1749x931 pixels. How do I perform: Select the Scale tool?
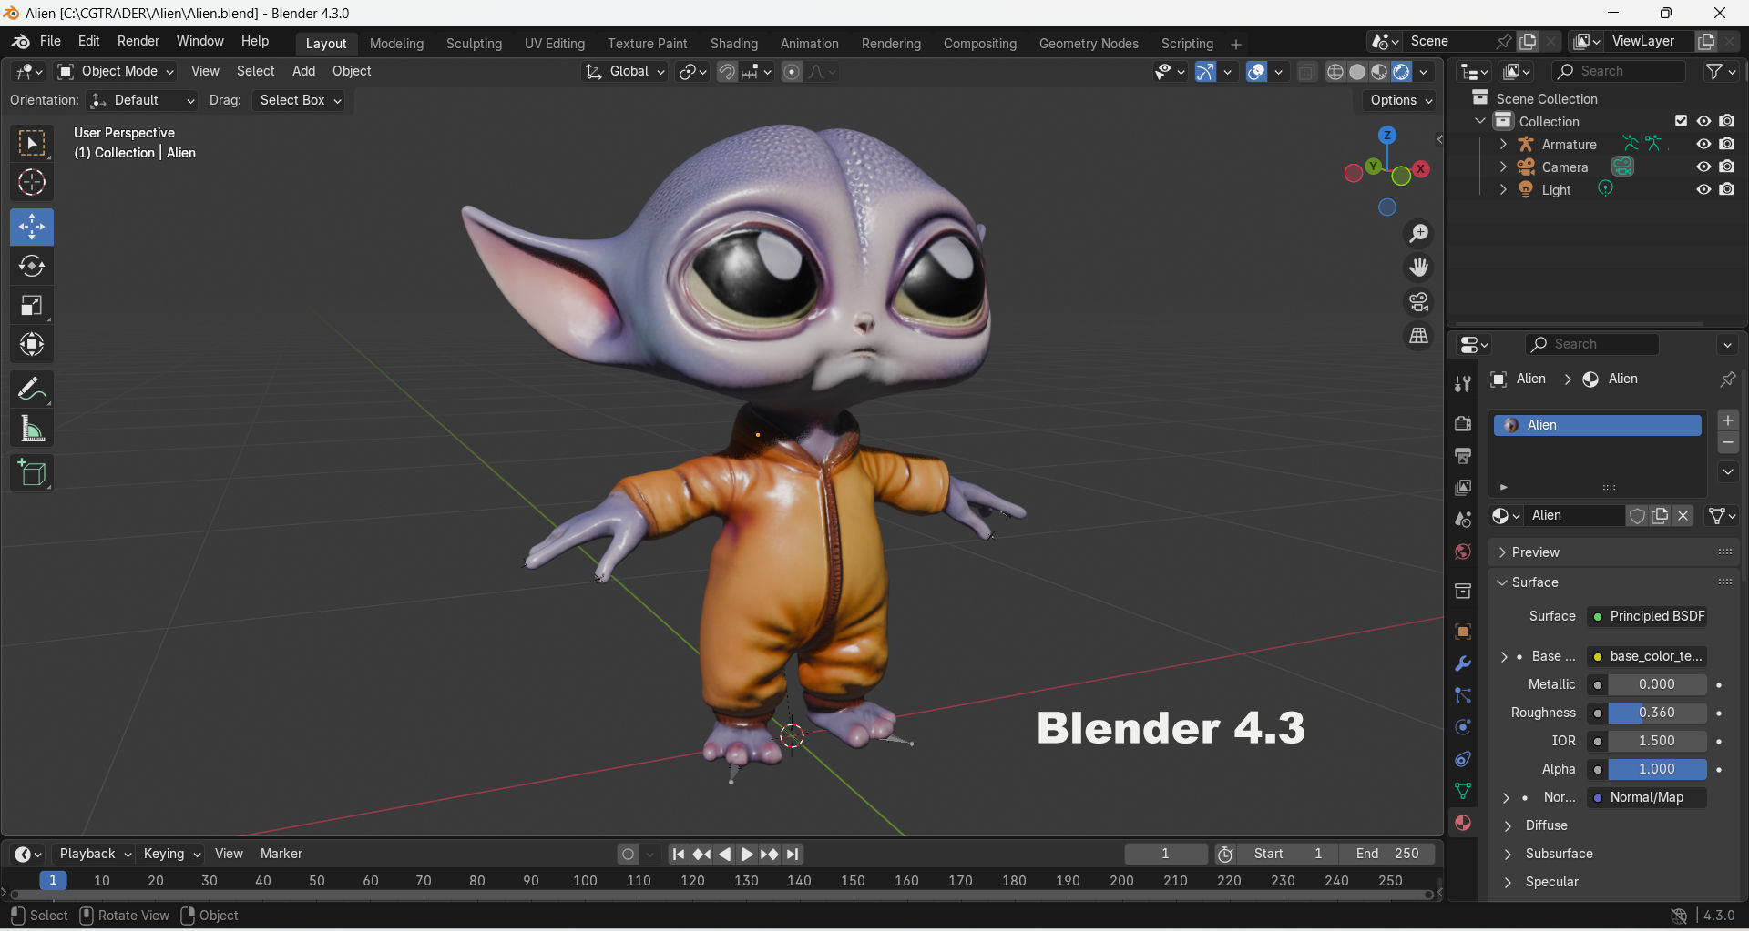tap(32, 305)
